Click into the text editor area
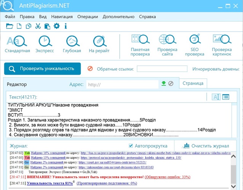The width and height of the screenshot is (243, 190). tap(119, 120)
